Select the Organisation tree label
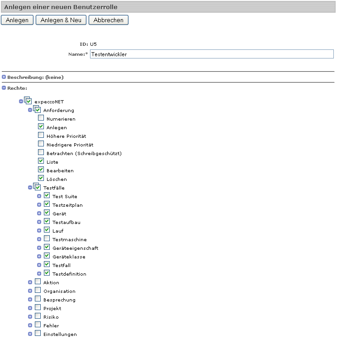Image resolution: width=337 pixels, height=340 pixels. (59, 291)
